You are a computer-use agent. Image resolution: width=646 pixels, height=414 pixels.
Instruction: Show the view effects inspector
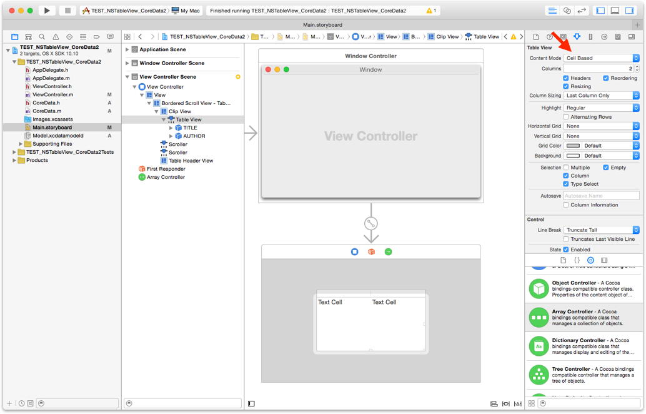631,37
